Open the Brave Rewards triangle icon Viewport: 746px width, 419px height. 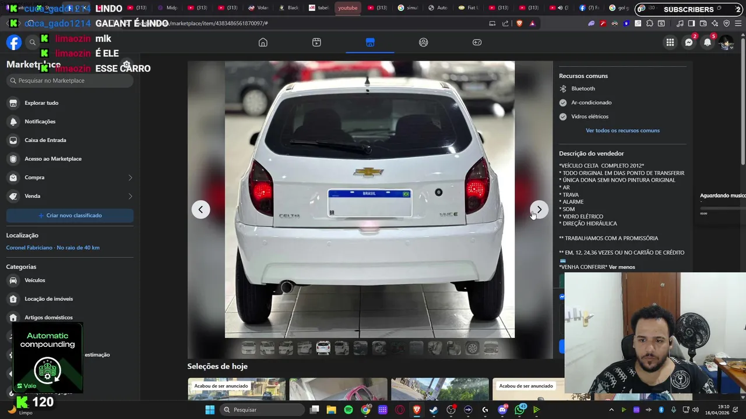(532, 23)
